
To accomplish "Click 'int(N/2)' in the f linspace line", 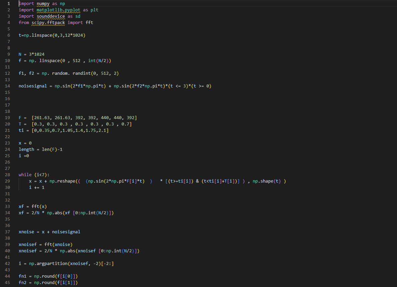I will (98, 60).
